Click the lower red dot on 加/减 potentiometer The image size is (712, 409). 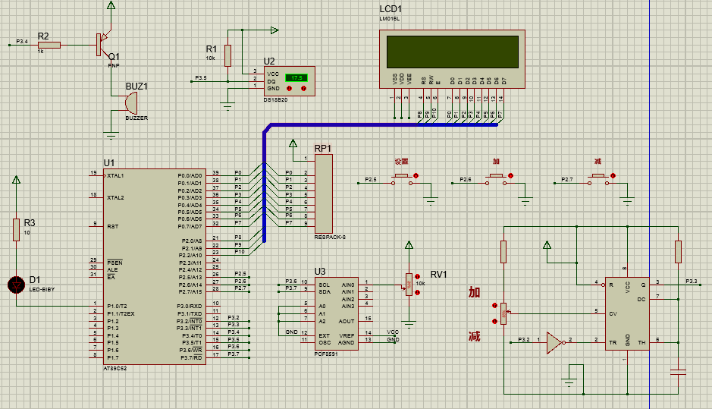click(495, 322)
